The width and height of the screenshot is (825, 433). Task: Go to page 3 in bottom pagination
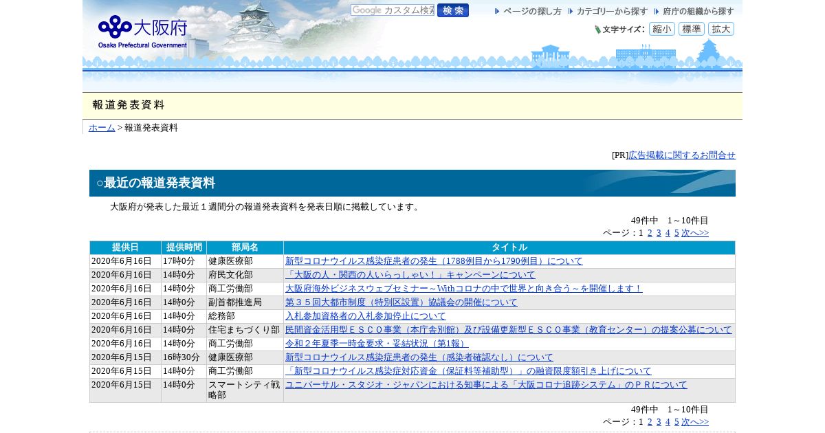(659, 422)
